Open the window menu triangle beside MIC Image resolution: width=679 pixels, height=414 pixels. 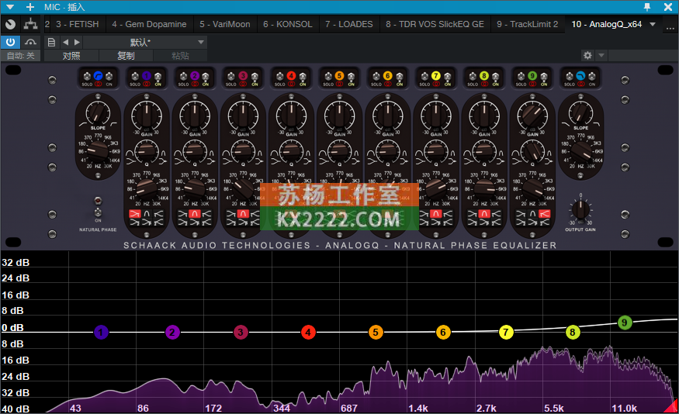point(10,7)
